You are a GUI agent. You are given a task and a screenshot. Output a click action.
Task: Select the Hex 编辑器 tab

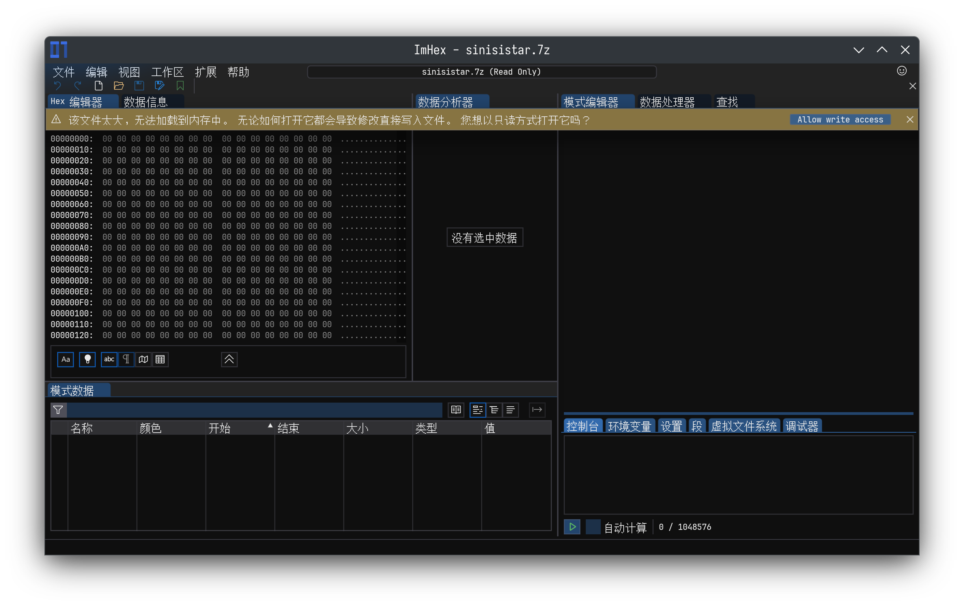83,102
